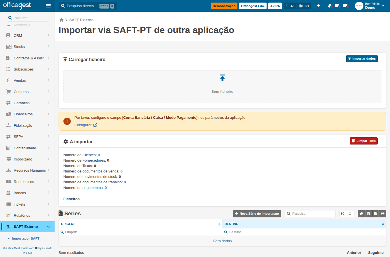Open the Imobilizado menu item
Image resolution: width=390 pixels, height=257 pixels.
[27, 159]
